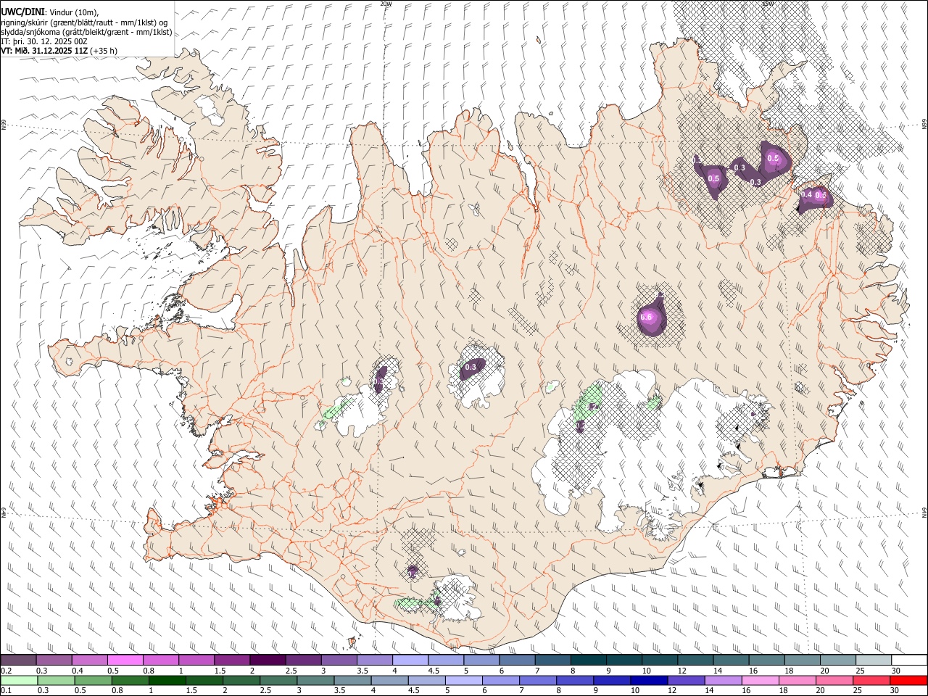Click the 'Vindur (10m)' text in the title
This screenshot has width=928, height=696.
[x=74, y=12]
